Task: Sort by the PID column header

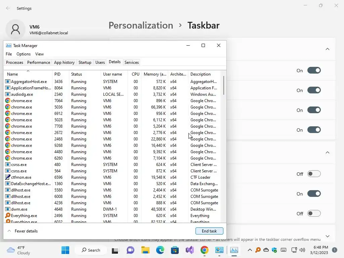Action: pyautogui.click(x=60, y=74)
